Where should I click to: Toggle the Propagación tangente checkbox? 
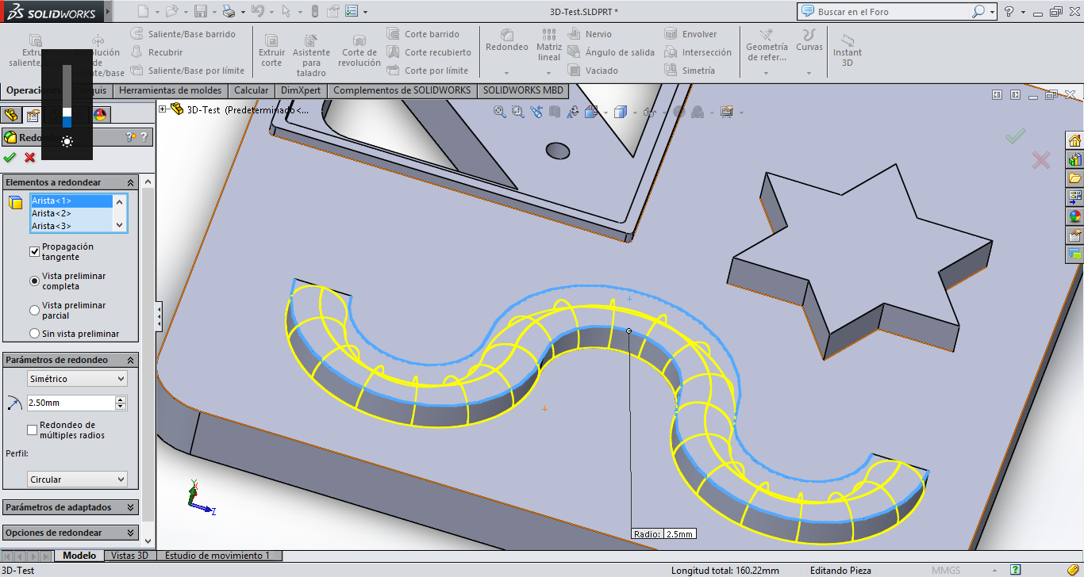point(34,252)
